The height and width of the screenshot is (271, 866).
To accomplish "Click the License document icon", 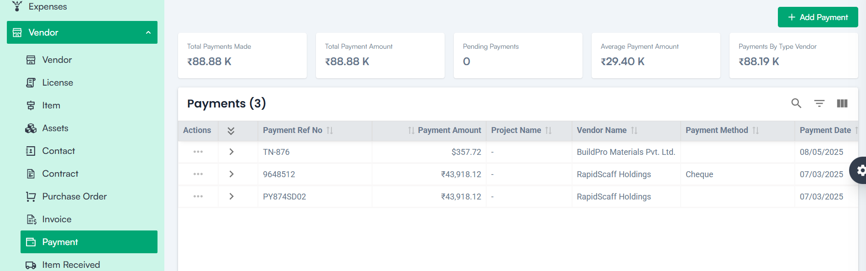I will pyautogui.click(x=31, y=82).
